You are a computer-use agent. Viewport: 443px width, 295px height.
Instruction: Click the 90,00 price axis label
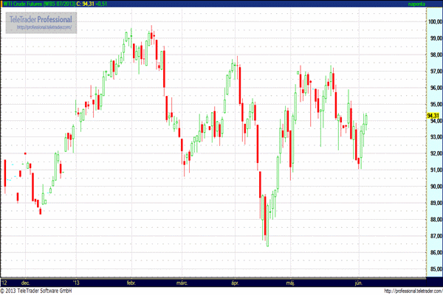[433, 187]
